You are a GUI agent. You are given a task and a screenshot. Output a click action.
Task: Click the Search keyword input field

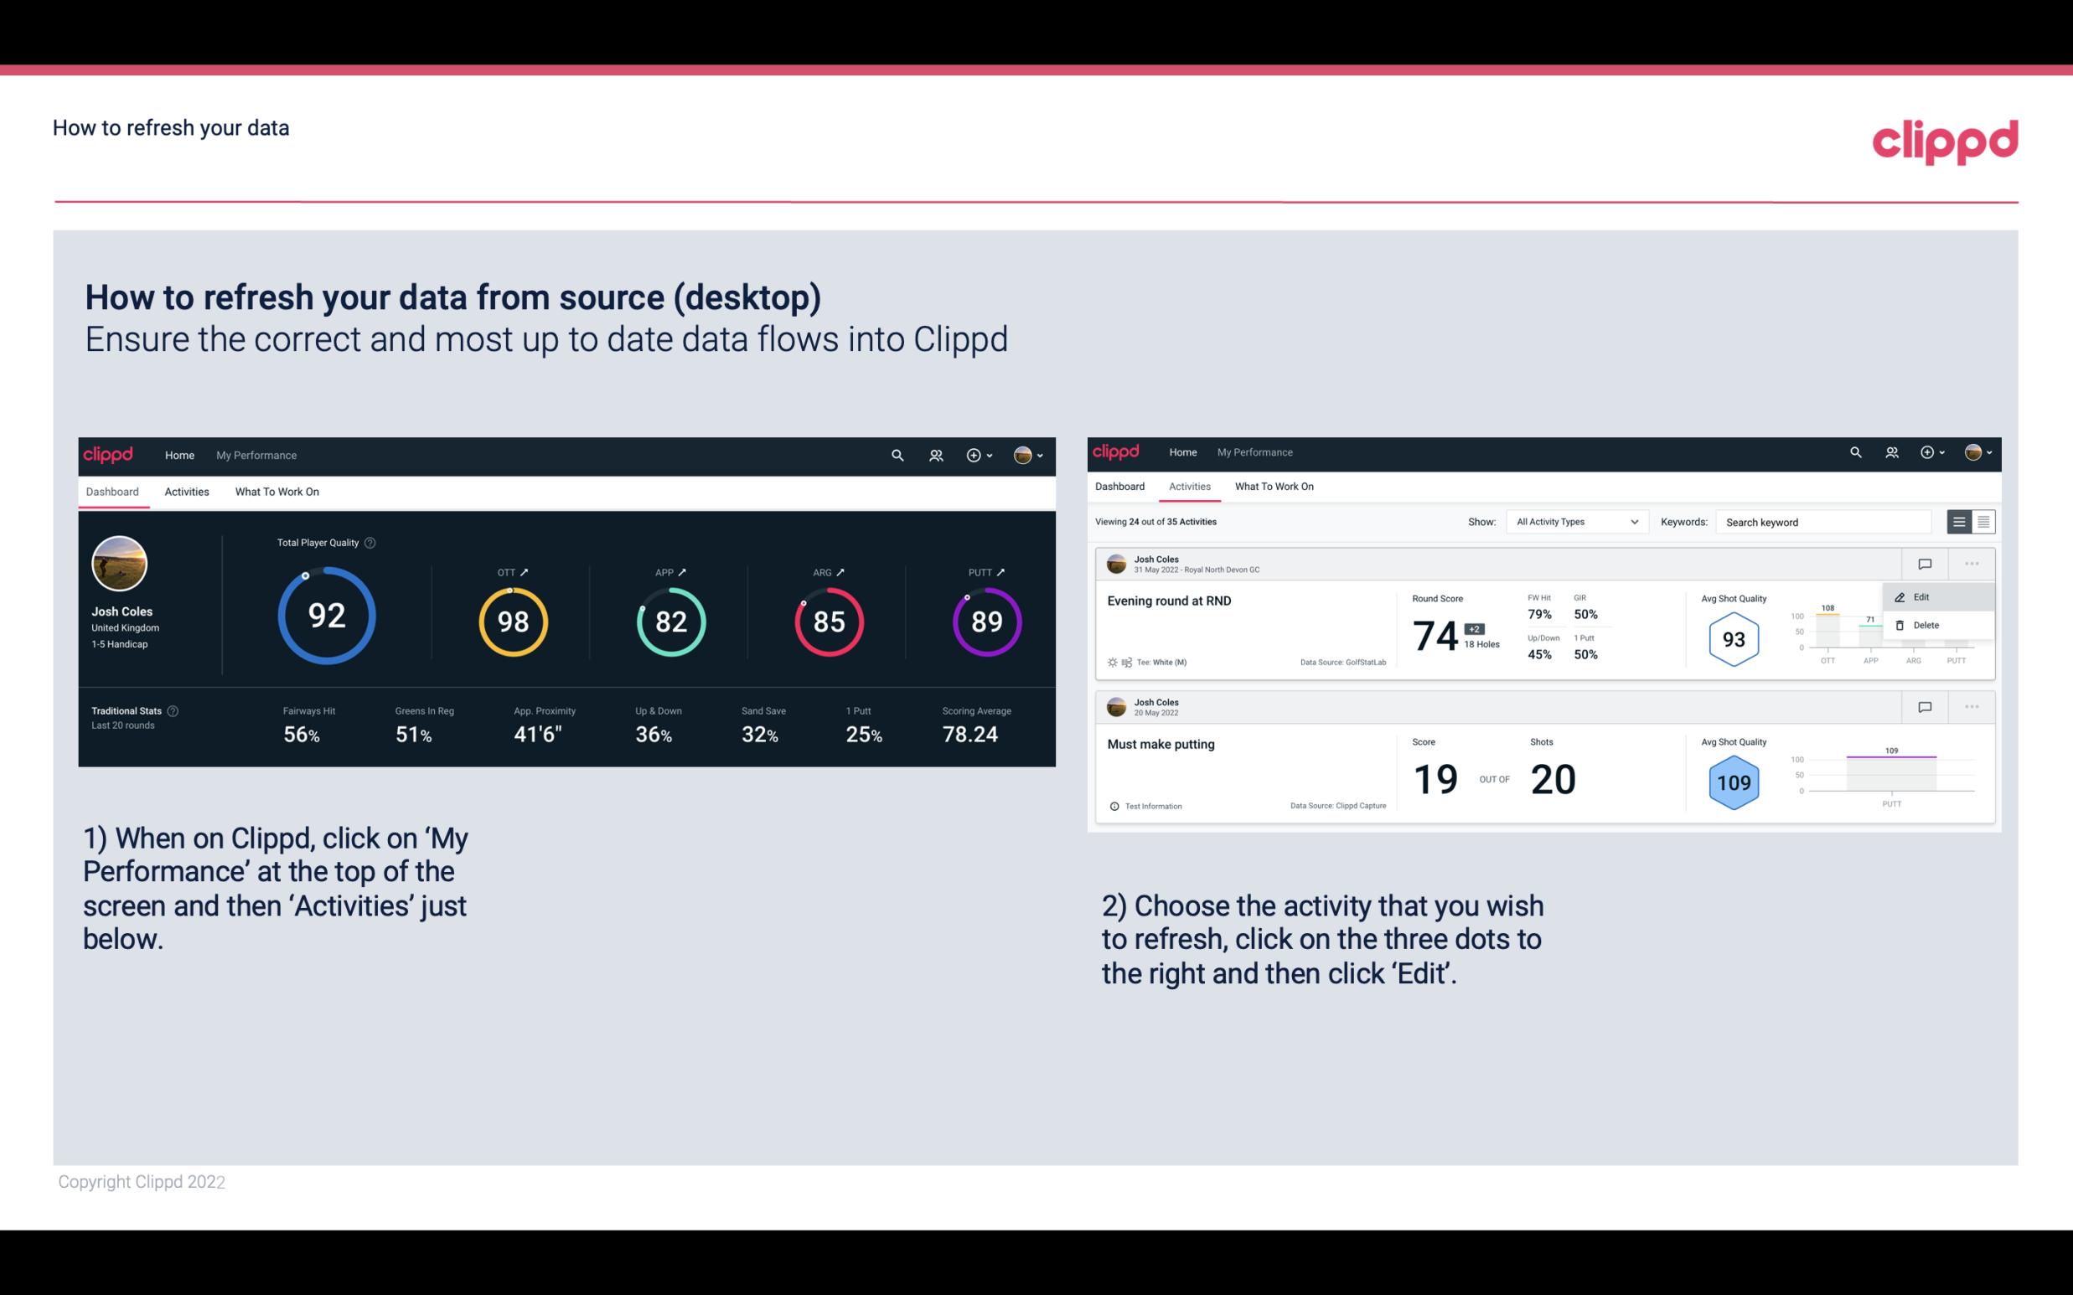[x=1825, y=522]
